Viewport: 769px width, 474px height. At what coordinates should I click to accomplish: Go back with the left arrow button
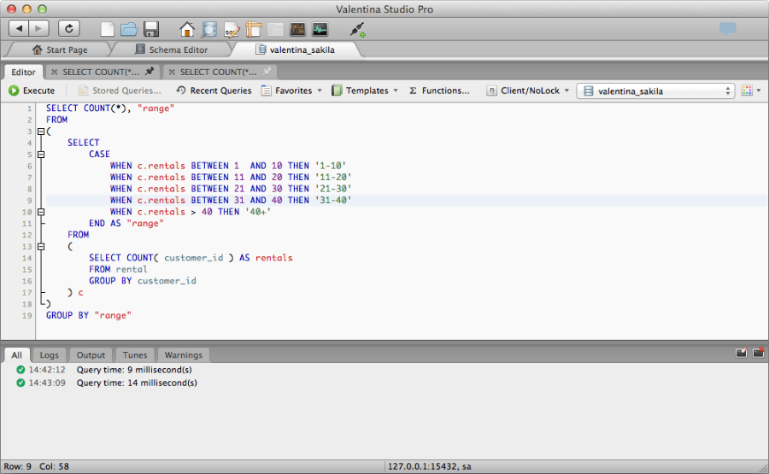coord(19,28)
